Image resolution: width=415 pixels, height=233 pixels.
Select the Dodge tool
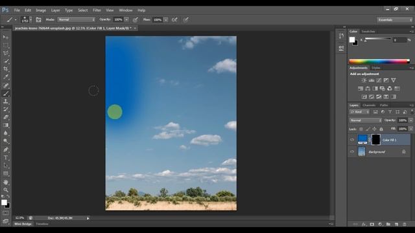tap(6, 141)
